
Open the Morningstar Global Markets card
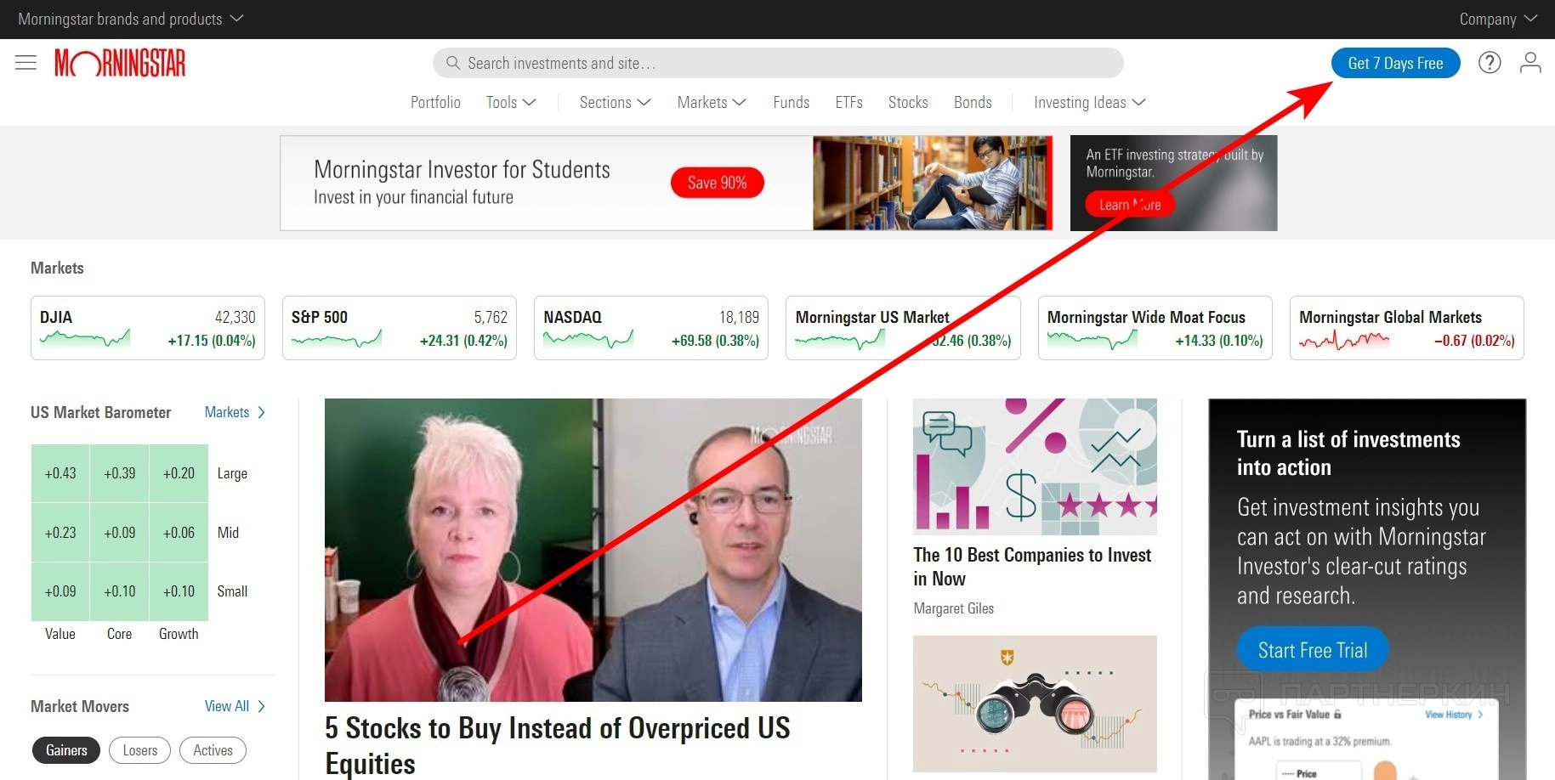pos(1407,328)
